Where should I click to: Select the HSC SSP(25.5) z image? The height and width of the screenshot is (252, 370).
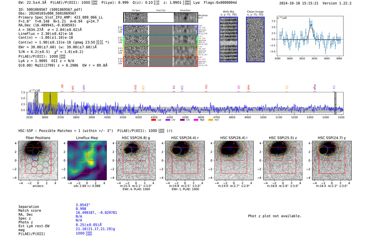(283, 160)
